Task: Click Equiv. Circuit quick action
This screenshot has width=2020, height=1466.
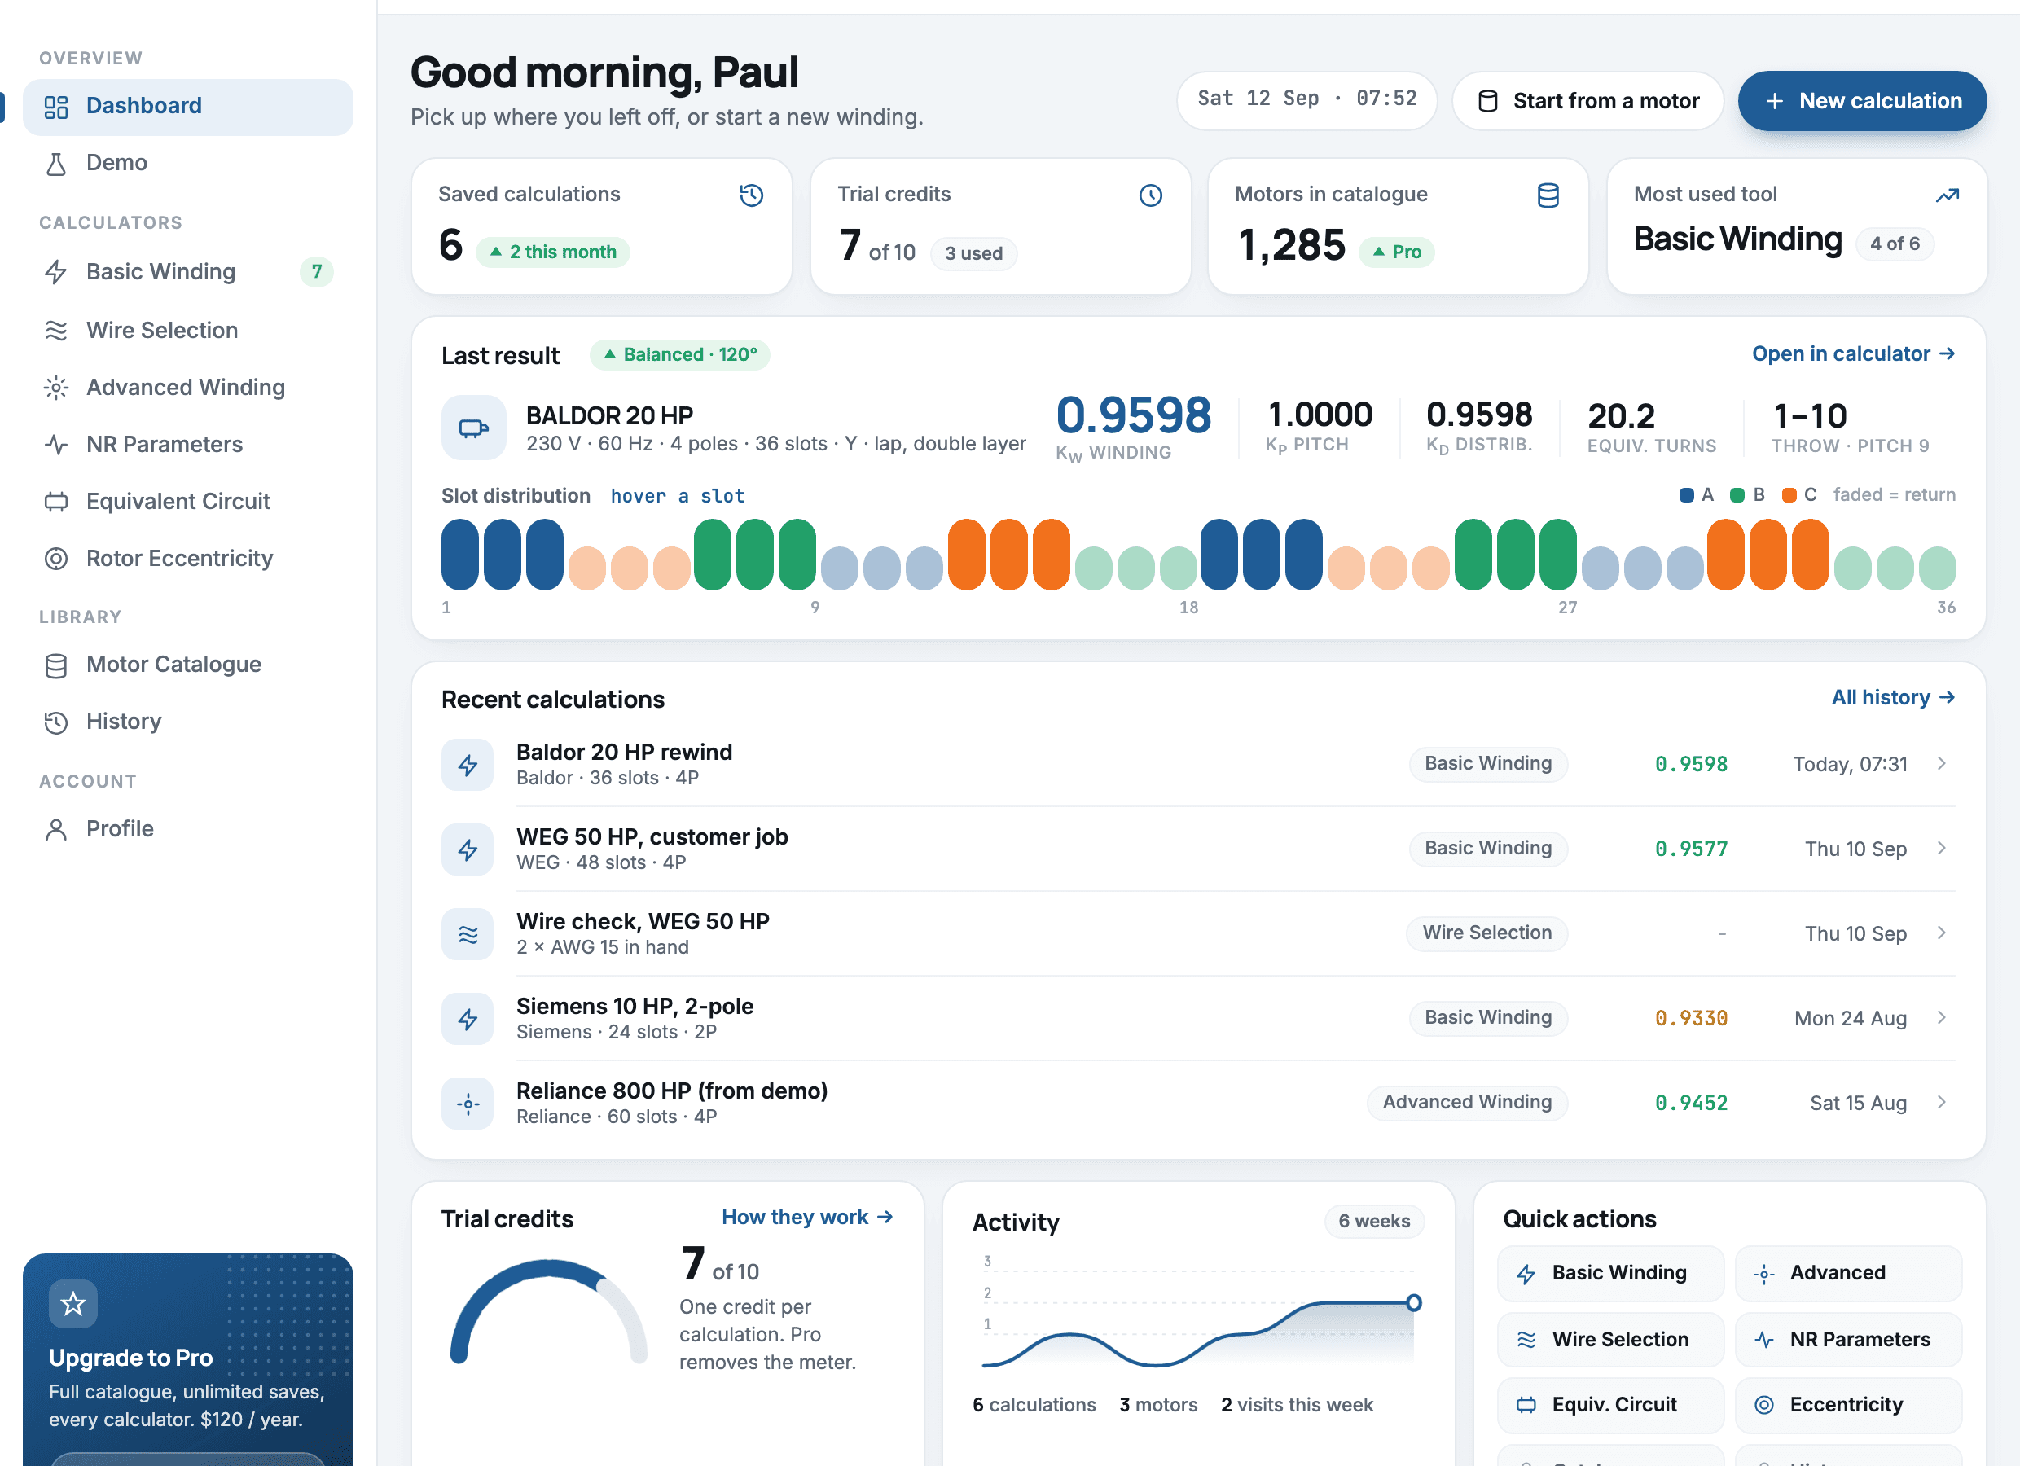Action: (1610, 1405)
